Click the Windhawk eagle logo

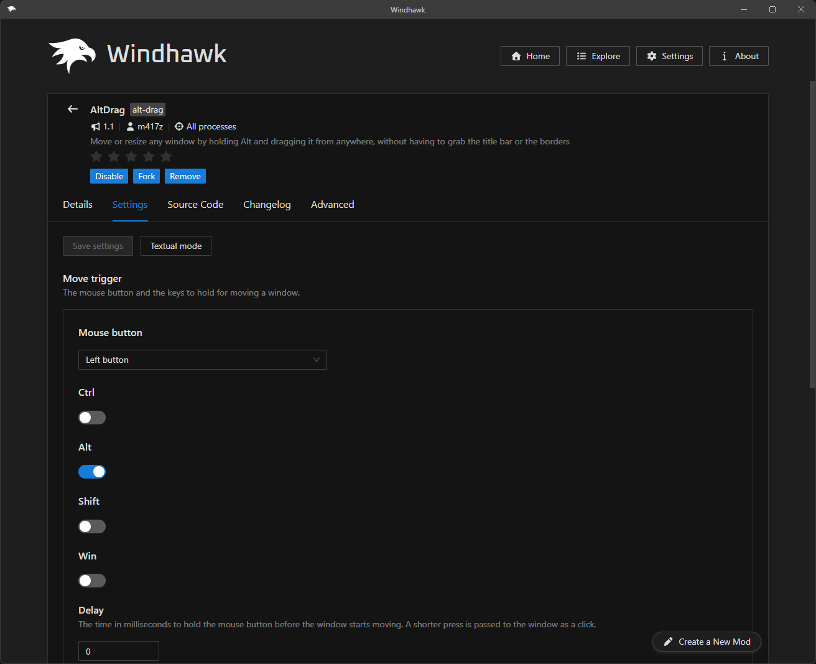(73, 55)
